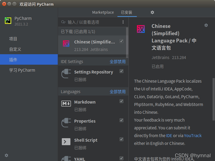The height and width of the screenshot is (161, 215).
Task: Click the Shell Script terminal icon
Action: coord(66,142)
